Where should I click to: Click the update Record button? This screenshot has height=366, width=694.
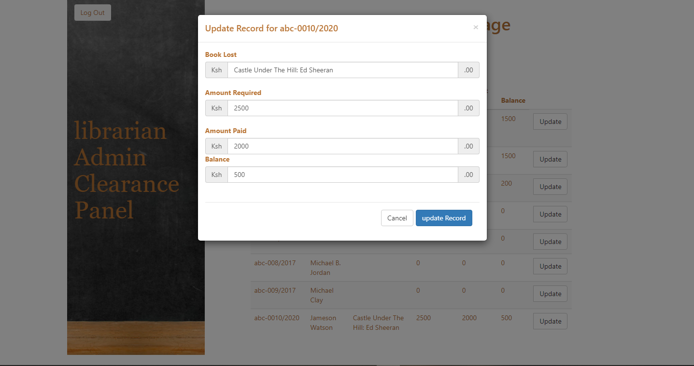pyautogui.click(x=444, y=218)
